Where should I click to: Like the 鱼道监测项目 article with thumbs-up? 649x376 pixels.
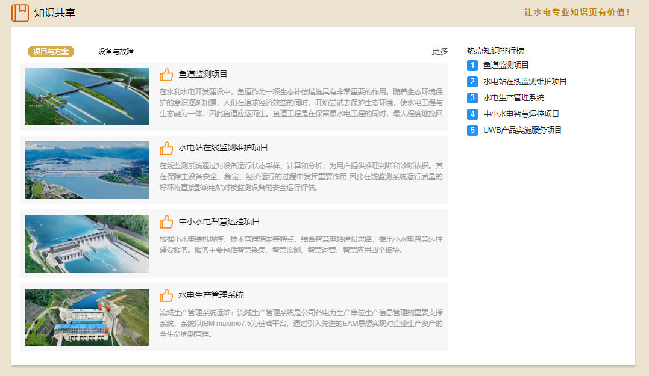click(166, 75)
